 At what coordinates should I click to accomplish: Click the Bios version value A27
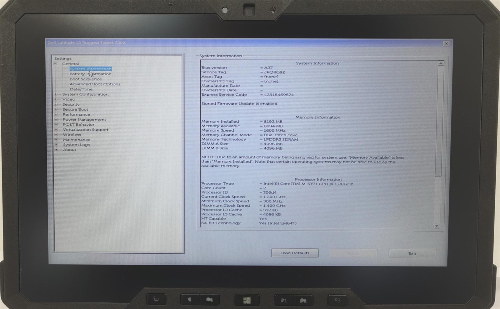click(268, 68)
